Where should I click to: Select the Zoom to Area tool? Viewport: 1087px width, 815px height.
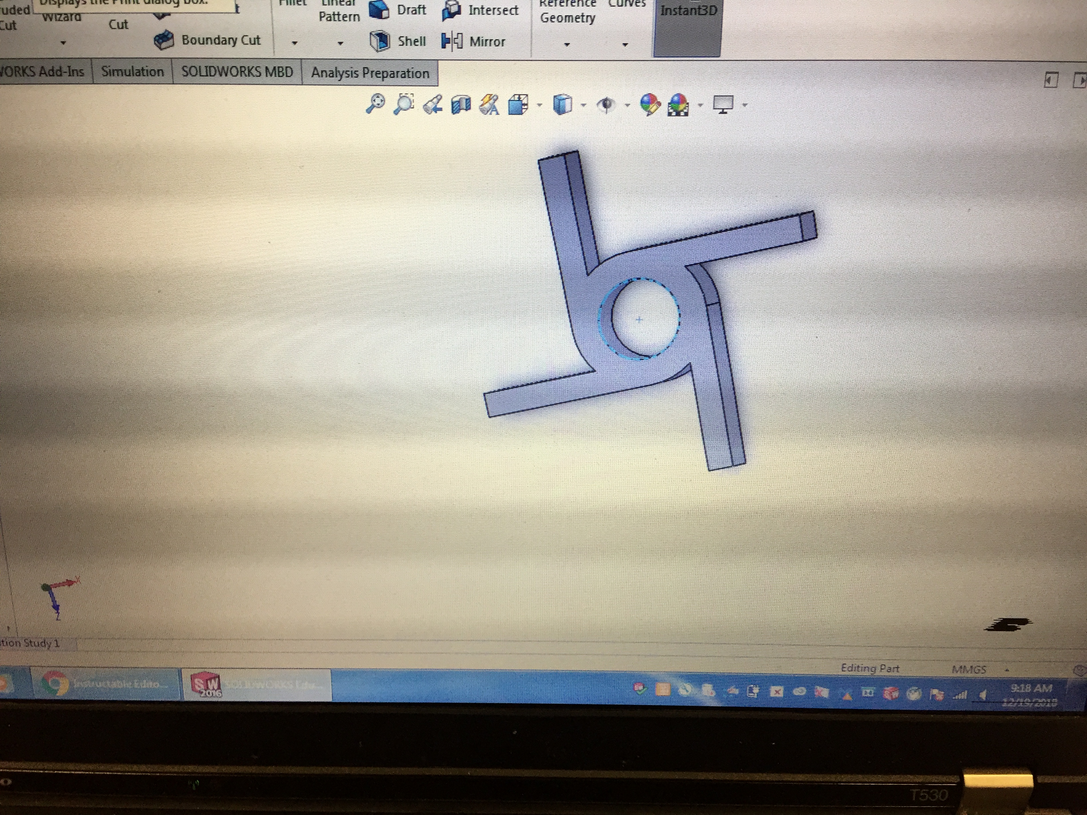click(404, 104)
